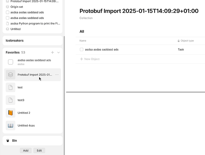205x155 pixels.
Task: Click the page icon for test3 favorite
Action: tap(11, 100)
